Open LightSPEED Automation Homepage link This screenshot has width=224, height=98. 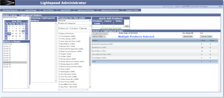194,7
